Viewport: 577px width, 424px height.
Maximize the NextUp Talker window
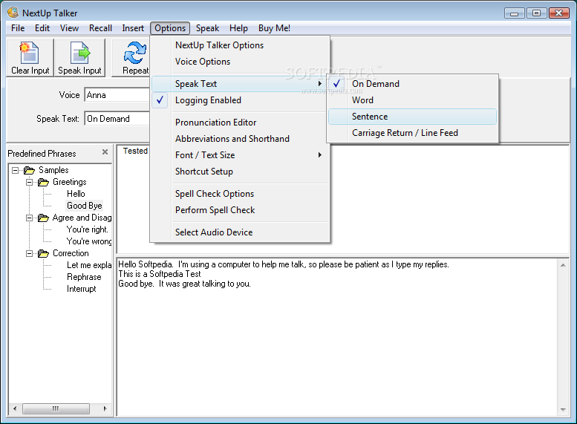536,13
